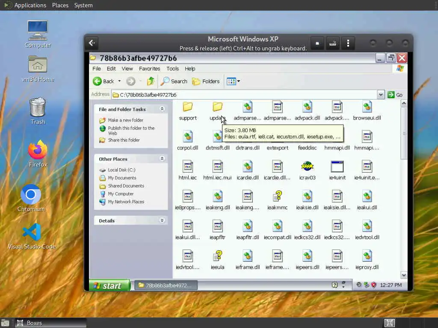Image resolution: width=438 pixels, height=328 pixels.
Task: Select the Trash desktop icon
Action: pos(38,111)
